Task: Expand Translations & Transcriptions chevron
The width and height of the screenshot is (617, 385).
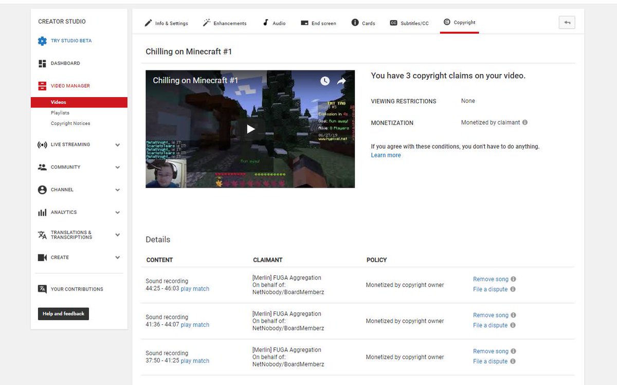Action: pyautogui.click(x=118, y=235)
